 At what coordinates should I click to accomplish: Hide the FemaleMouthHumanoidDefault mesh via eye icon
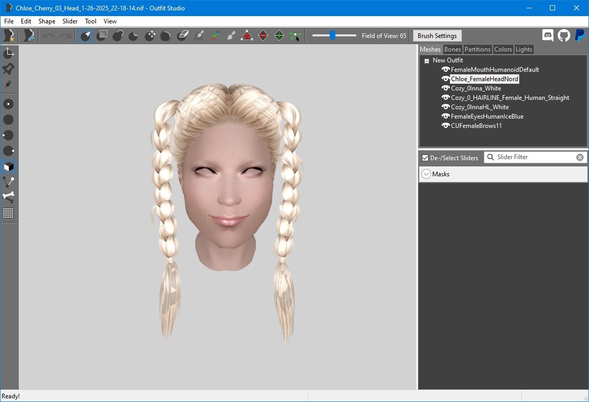[445, 69]
